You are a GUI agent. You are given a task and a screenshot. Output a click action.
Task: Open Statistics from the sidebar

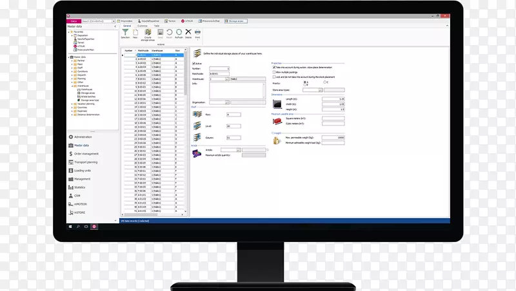(x=80, y=187)
